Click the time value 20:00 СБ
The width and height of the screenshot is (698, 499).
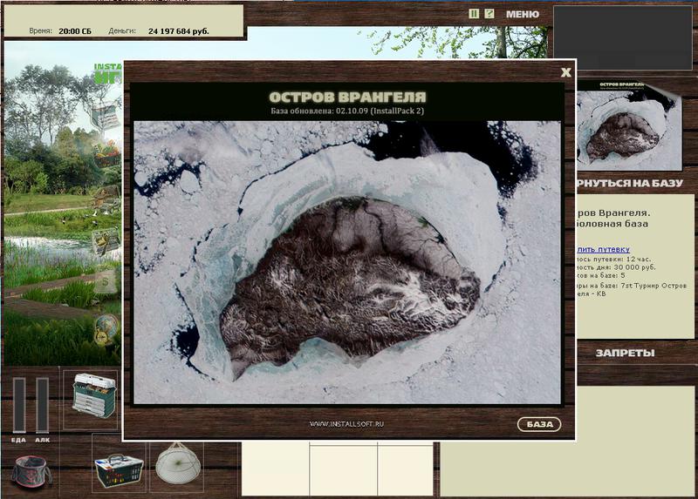[75, 31]
